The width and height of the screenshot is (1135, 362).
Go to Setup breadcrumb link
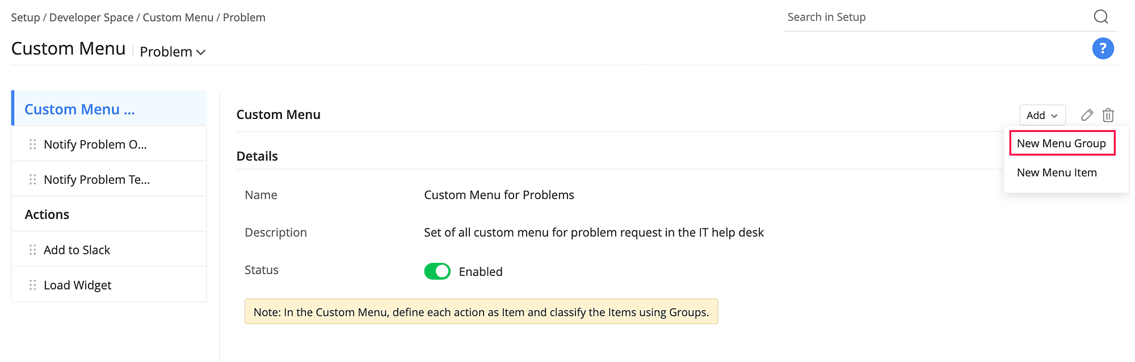coord(26,18)
